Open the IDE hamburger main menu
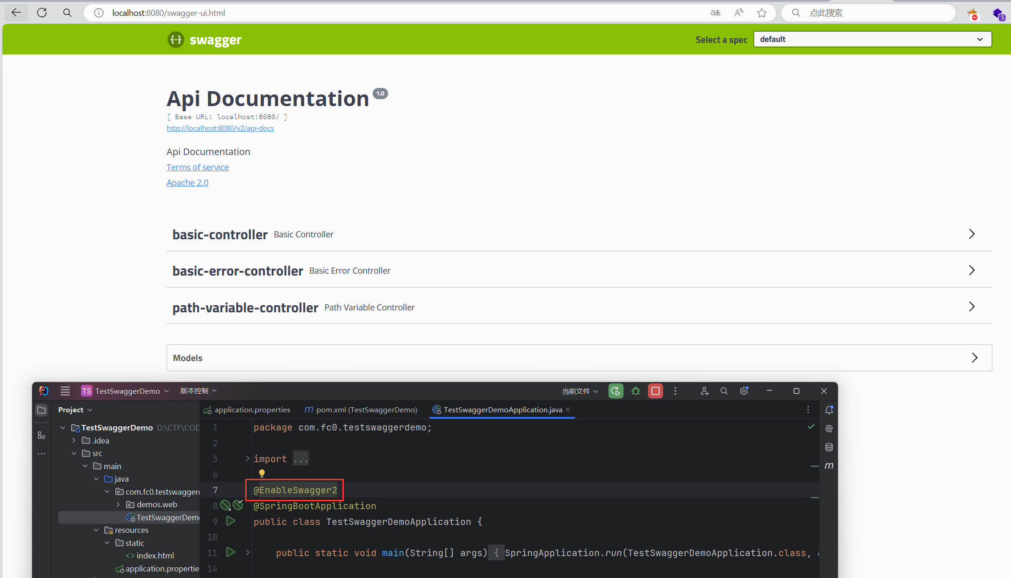1011x578 pixels. tap(65, 391)
